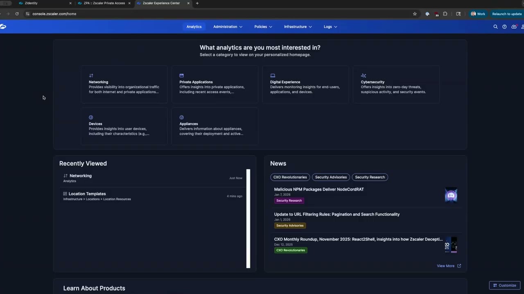Open Networking in Recently Viewed
Image resolution: width=524 pixels, height=294 pixels.
[153, 178]
